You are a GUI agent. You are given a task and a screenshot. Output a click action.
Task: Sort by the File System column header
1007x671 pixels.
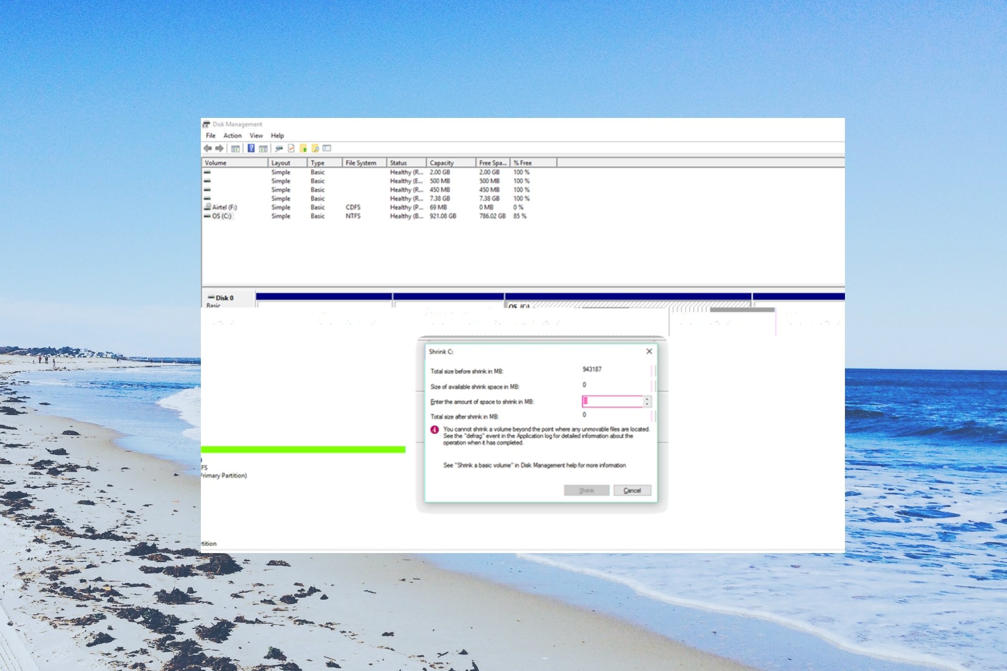(365, 163)
